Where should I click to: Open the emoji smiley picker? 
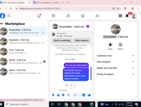(83, 95)
